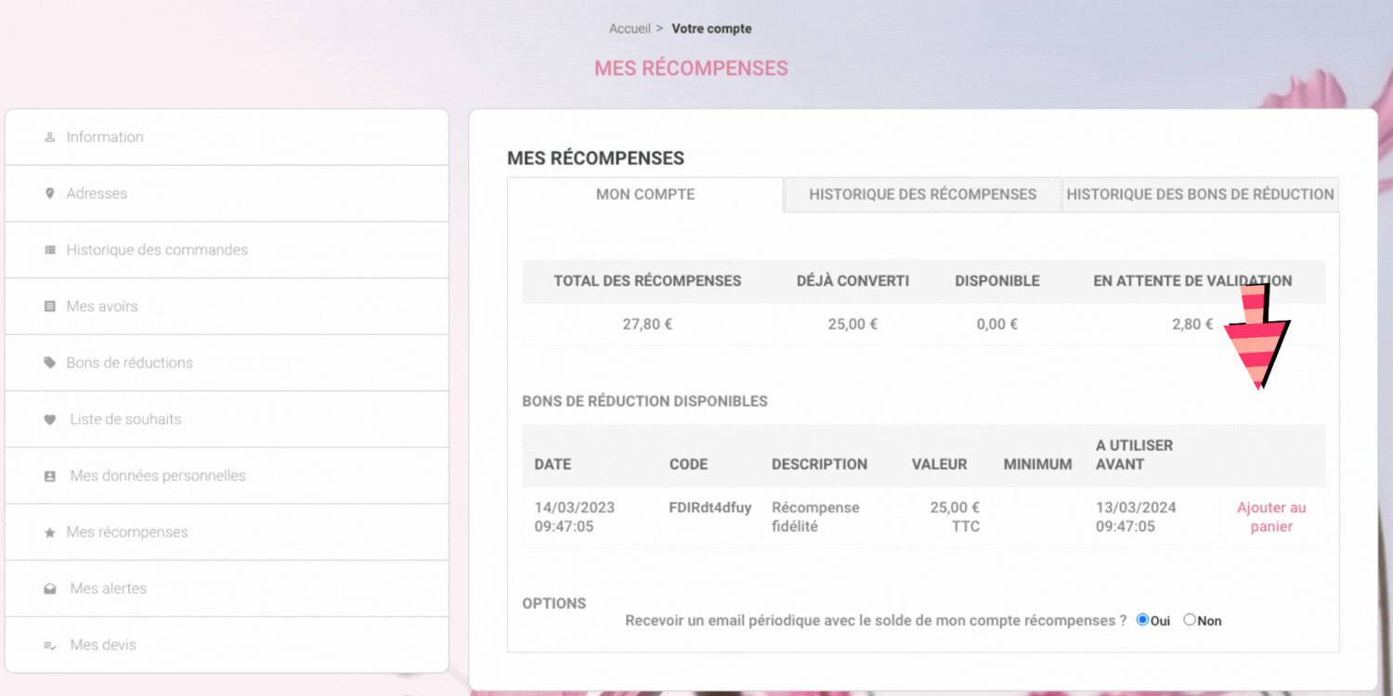Click the A utiliser avant column header
Image resolution: width=1393 pixels, height=696 pixels.
[1134, 455]
